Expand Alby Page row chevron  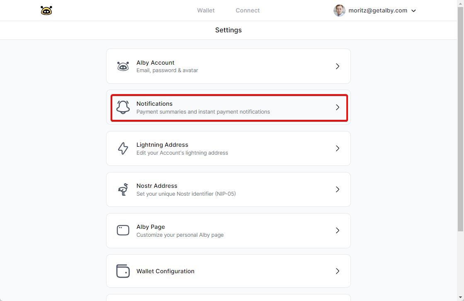(338, 231)
